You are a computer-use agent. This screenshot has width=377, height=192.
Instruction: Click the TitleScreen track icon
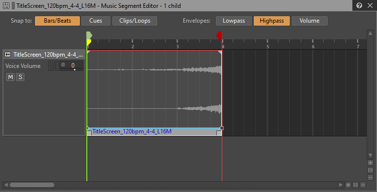click(7, 55)
